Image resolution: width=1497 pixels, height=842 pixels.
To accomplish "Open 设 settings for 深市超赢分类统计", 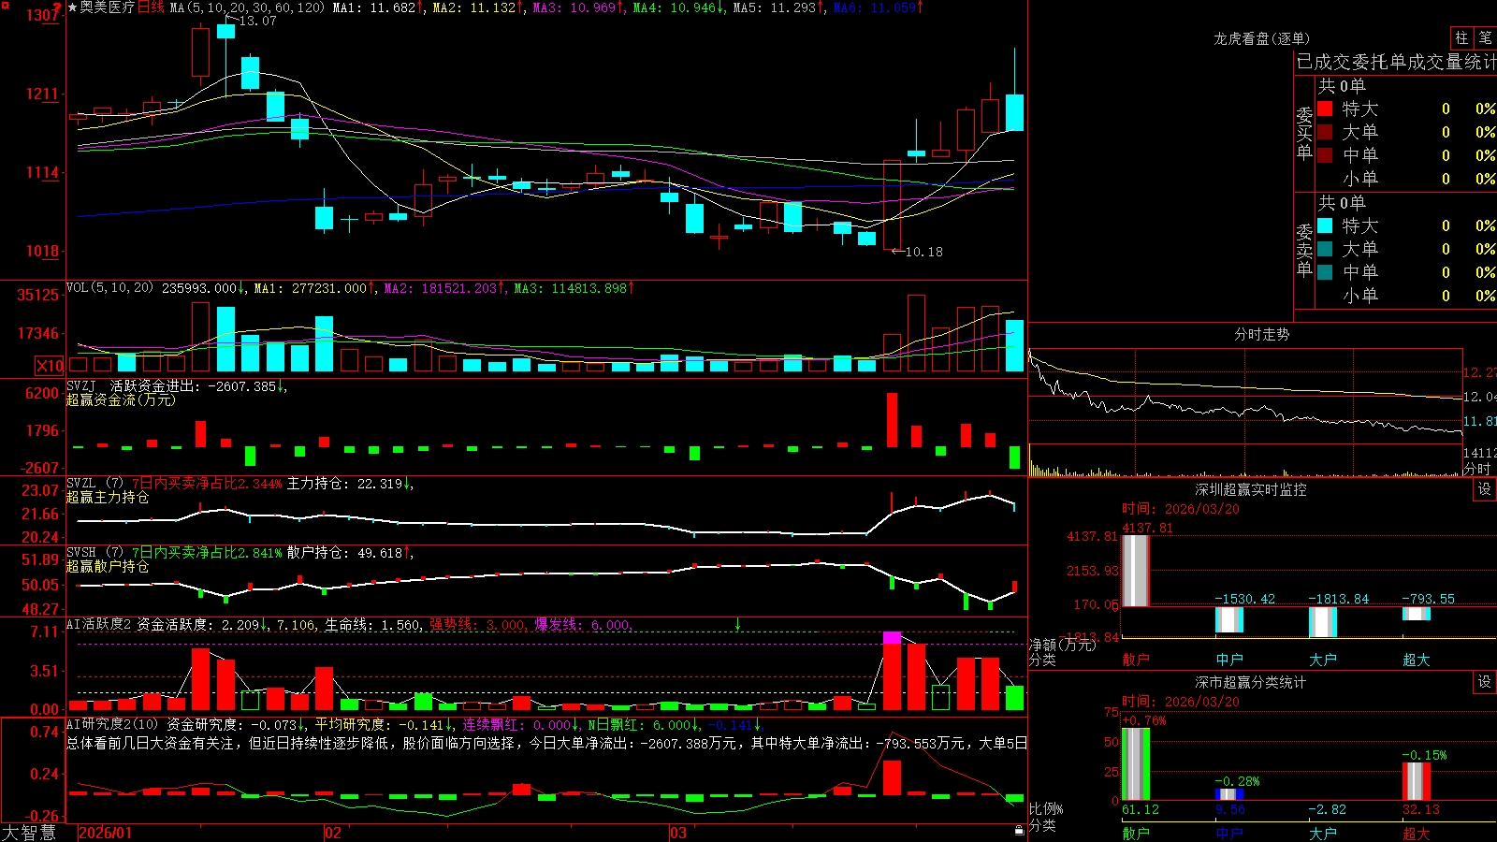I will (1485, 682).
